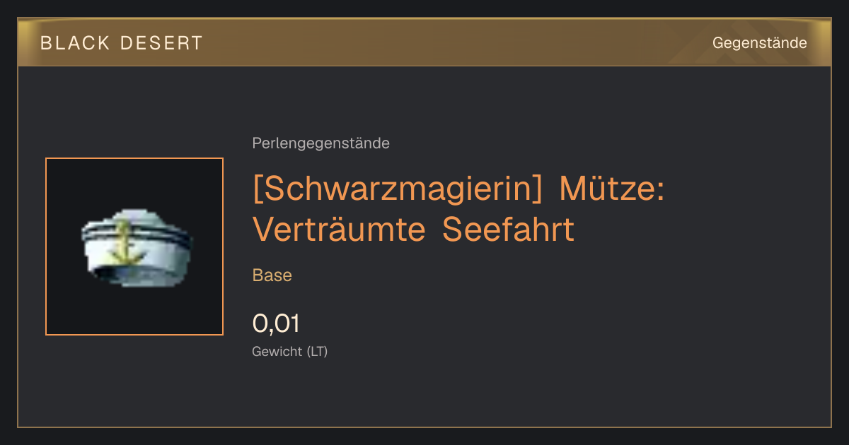Click the 0,01 weight value
Image resolution: width=849 pixels, height=445 pixels.
pyautogui.click(x=276, y=324)
